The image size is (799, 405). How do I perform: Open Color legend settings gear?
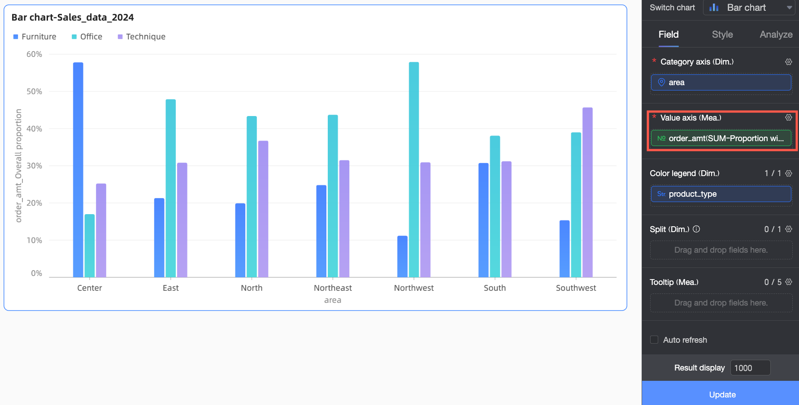[789, 173]
